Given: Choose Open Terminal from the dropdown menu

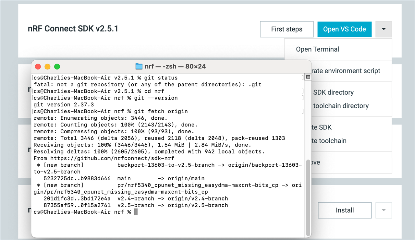Looking at the screenshot, I should click(338, 49).
